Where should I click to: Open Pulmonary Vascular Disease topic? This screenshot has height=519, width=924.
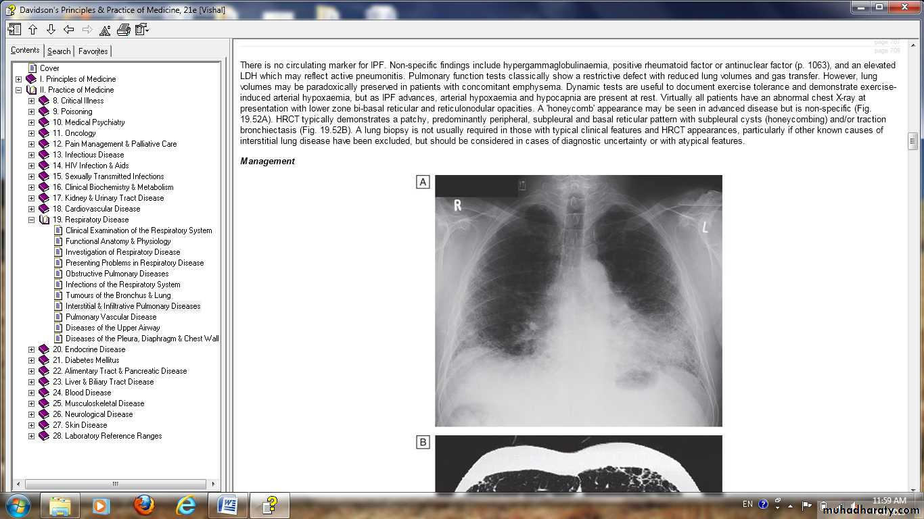pos(111,317)
